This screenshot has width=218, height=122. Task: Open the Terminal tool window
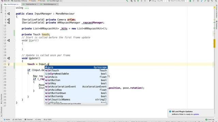click(29, 120)
